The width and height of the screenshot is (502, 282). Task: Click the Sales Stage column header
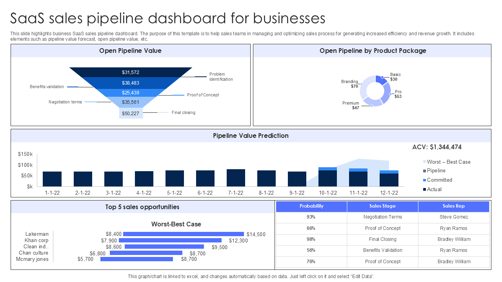(383, 206)
